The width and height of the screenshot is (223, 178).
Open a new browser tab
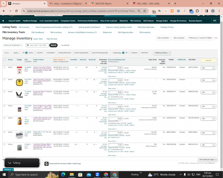click(x=175, y=4)
